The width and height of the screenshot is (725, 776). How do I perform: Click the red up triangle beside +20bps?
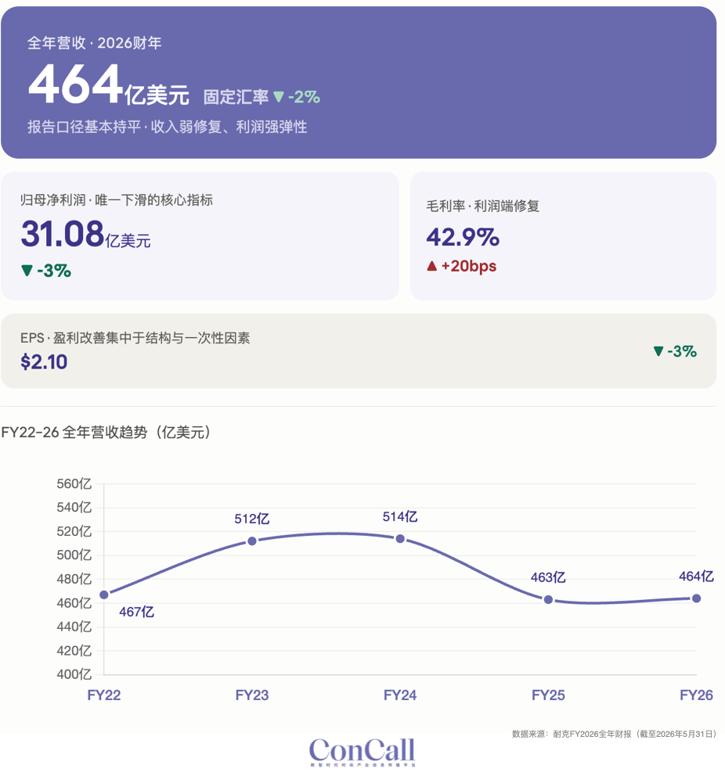pyautogui.click(x=432, y=266)
